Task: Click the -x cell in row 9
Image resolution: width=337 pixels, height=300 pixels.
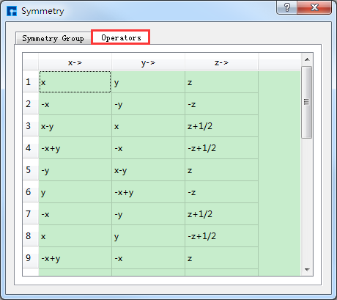Action: click(148, 257)
